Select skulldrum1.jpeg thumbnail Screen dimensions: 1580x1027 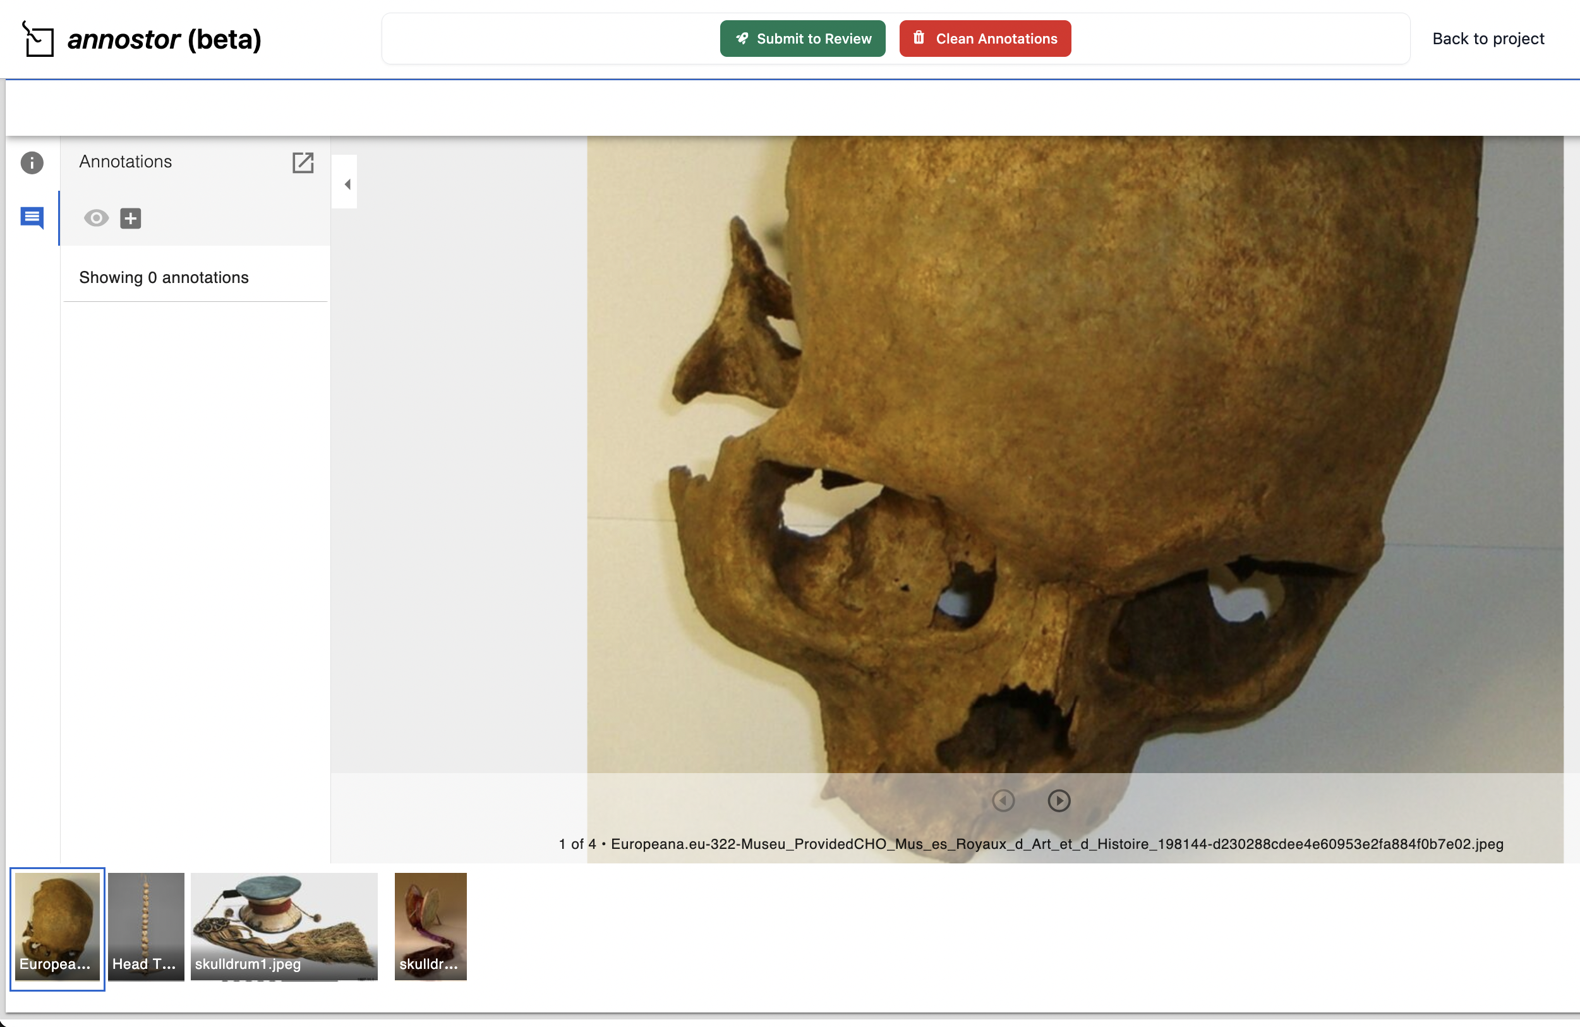point(284,926)
